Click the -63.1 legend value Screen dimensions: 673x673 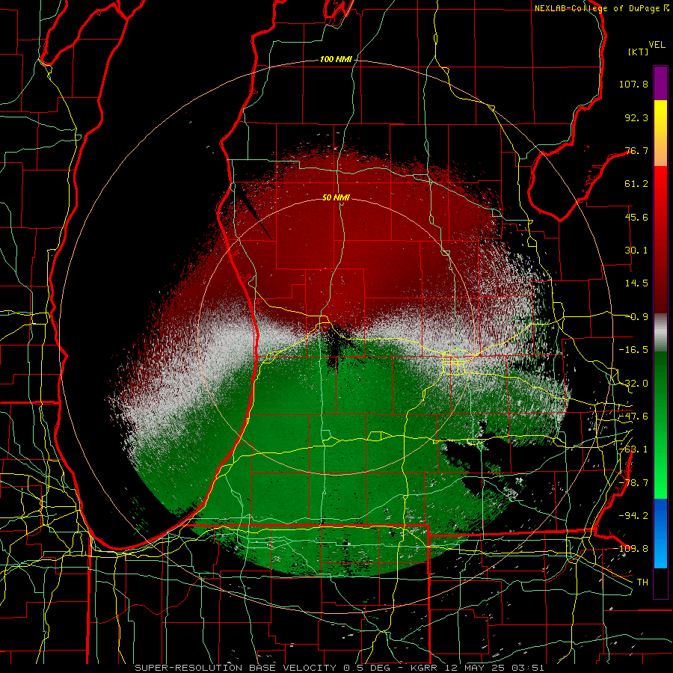point(633,449)
